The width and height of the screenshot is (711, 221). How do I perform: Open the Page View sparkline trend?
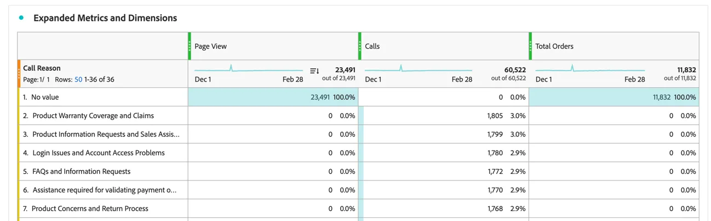pos(249,69)
